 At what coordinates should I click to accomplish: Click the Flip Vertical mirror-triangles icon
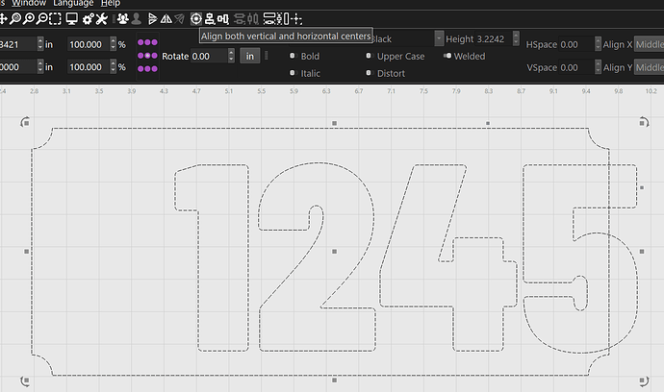click(166, 18)
